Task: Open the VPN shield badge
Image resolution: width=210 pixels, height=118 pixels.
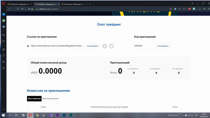Action: [175, 9]
